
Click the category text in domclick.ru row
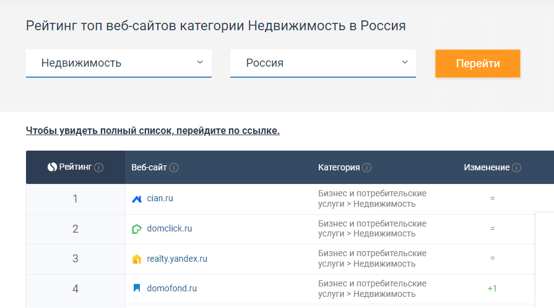click(x=372, y=229)
